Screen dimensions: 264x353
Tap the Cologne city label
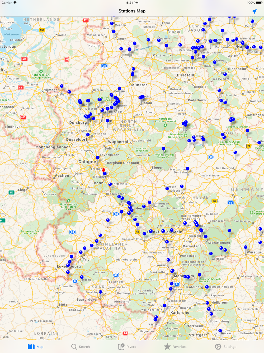87,162
